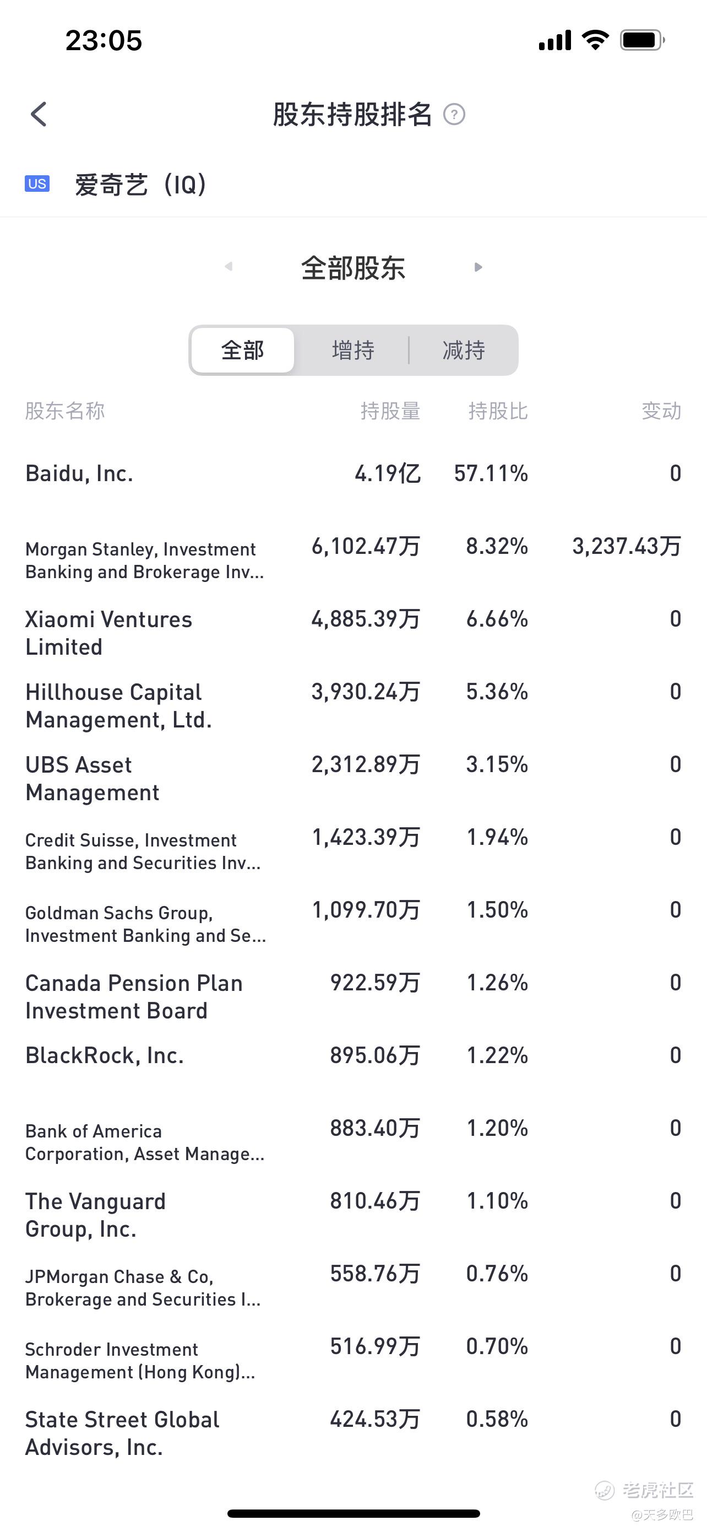This screenshot has width=707, height=1531.
Task: Tap the 爱奇艺 (IQ) stock name
Action: pyautogui.click(x=140, y=184)
